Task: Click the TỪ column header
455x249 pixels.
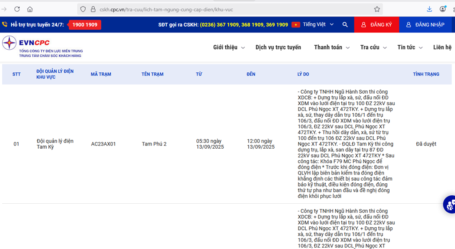Action: pos(199,74)
